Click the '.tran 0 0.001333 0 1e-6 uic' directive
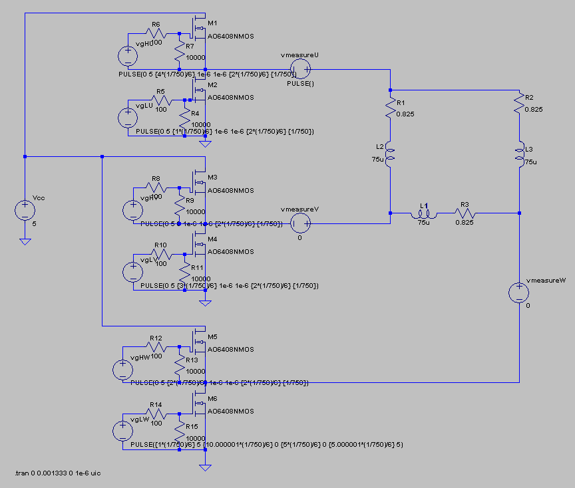This screenshot has width=575, height=488. click(x=58, y=473)
